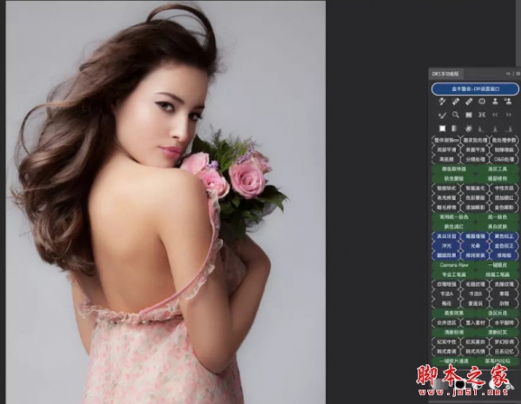Click the crossed arrows transform icon

click(482, 115)
